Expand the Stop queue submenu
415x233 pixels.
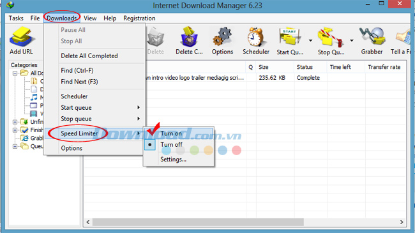click(x=138, y=119)
